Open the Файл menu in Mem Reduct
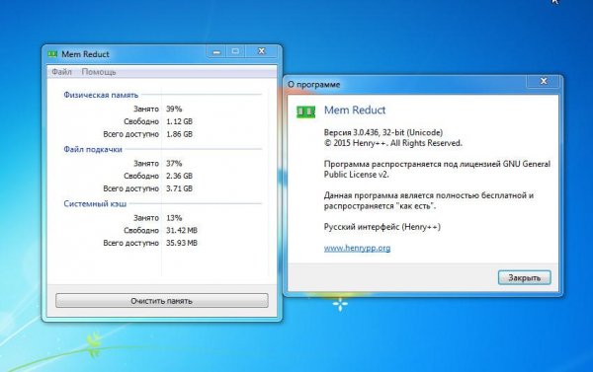The width and height of the screenshot is (593, 372). click(61, 72)
